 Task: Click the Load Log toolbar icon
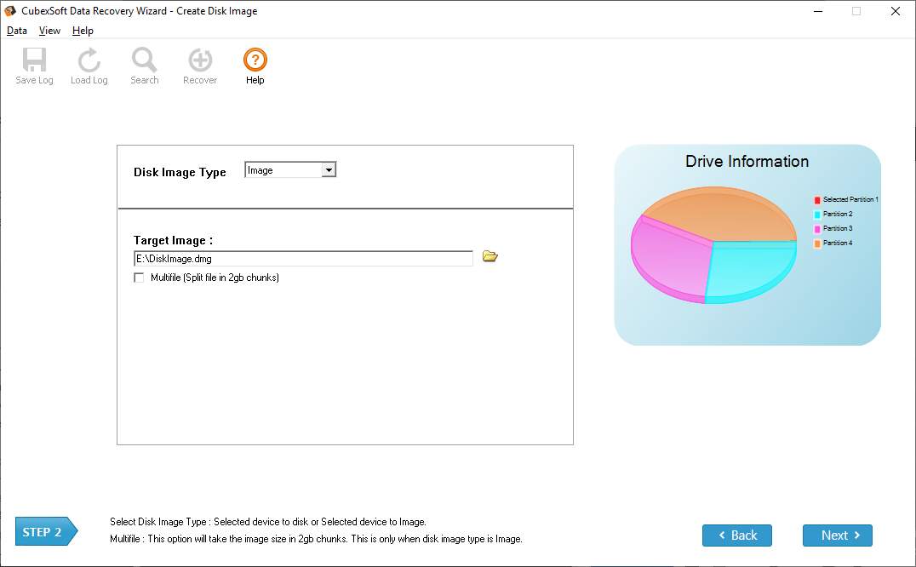pyautogui.click(x=89, y=61)
